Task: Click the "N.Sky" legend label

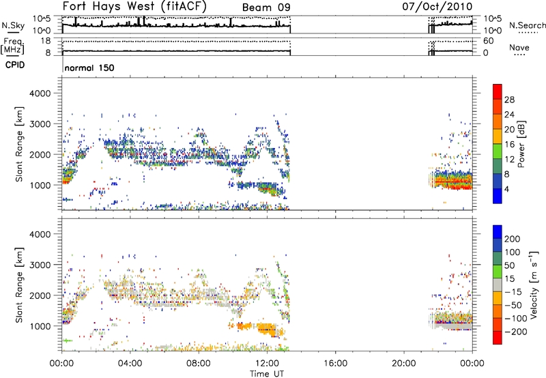Action: (13, 25)
